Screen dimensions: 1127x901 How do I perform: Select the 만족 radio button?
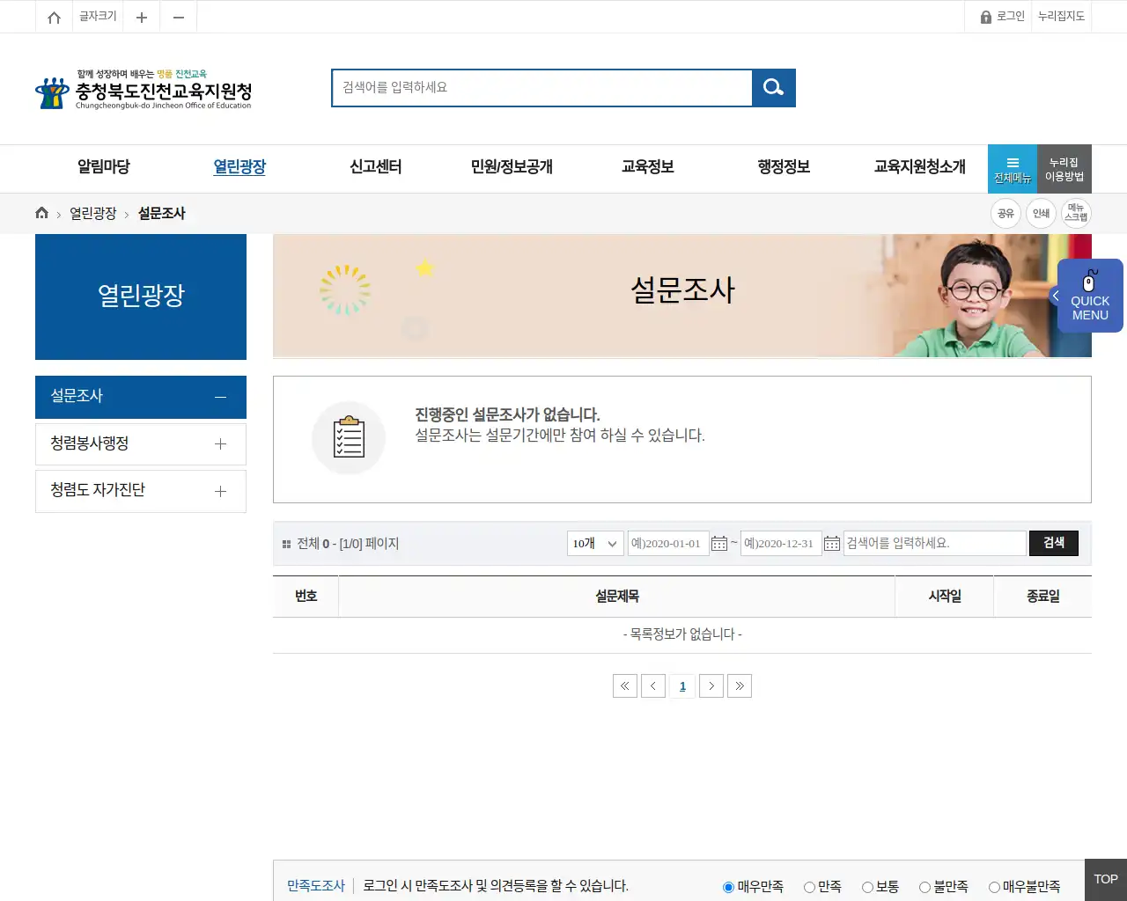(809, 887)
